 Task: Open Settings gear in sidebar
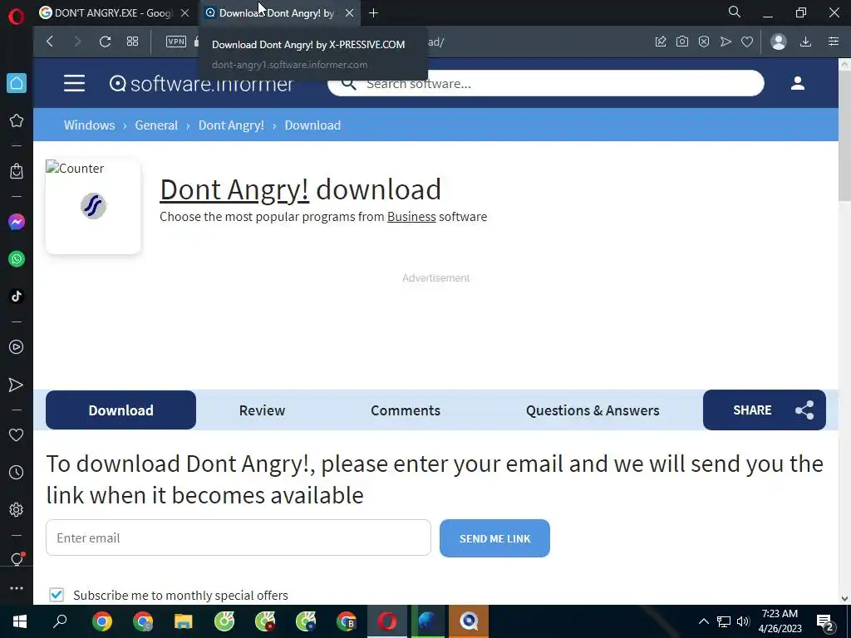[17, 509]
